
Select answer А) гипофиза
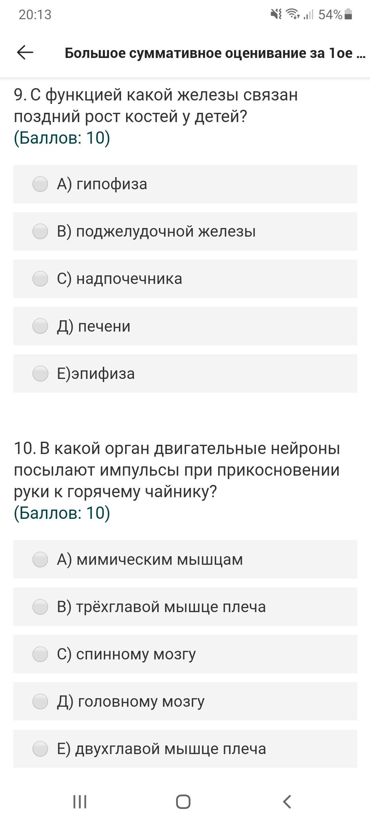40,184
